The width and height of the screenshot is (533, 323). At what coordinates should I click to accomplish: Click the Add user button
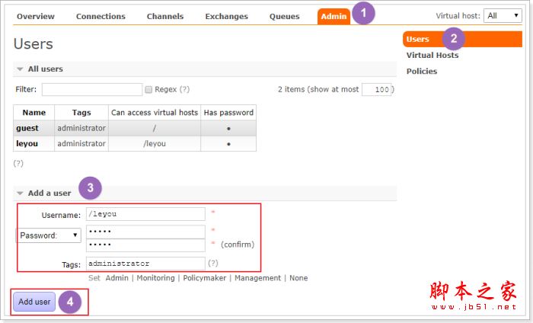tap(34, 302)
